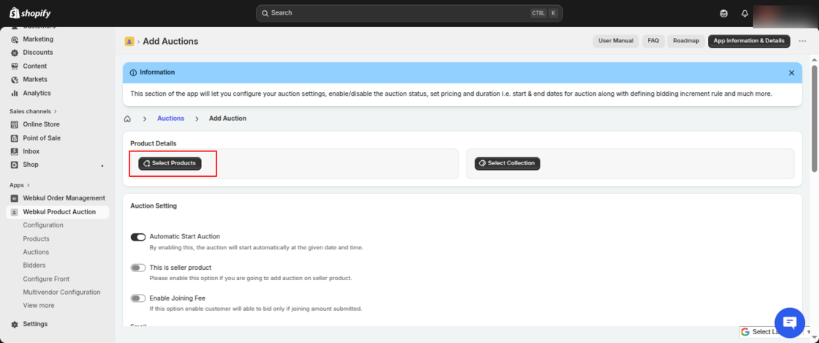
Task: Click the Shopify logo
Action: pyautogui.click(x=30, y=13)
